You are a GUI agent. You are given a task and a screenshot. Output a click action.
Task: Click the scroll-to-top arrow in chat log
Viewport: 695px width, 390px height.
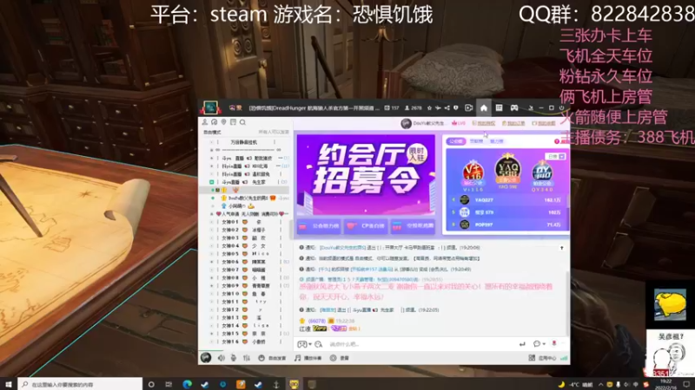click(561, 248)
